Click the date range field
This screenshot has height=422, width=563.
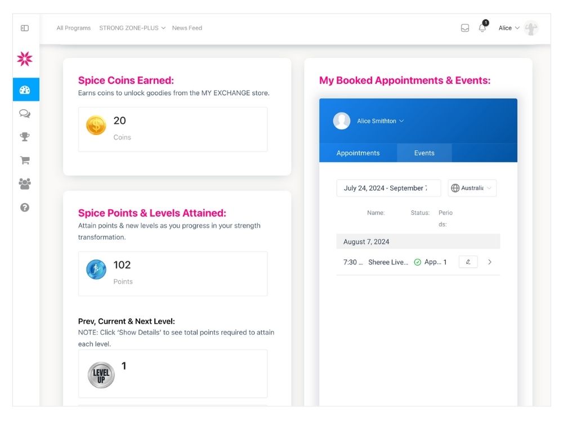[x=388, y=188]
